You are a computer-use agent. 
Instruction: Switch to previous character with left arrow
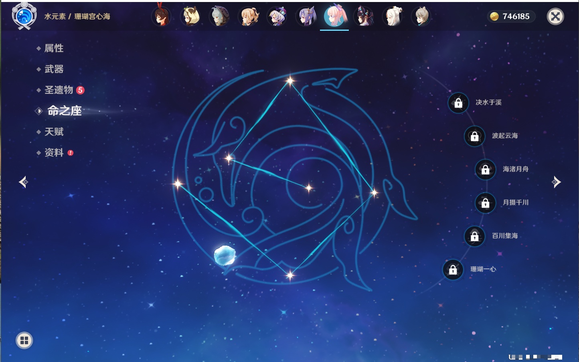23,182
